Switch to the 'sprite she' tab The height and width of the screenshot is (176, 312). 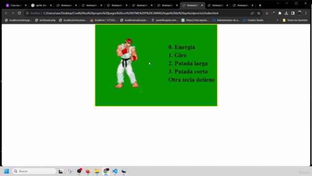pos(41,5)
